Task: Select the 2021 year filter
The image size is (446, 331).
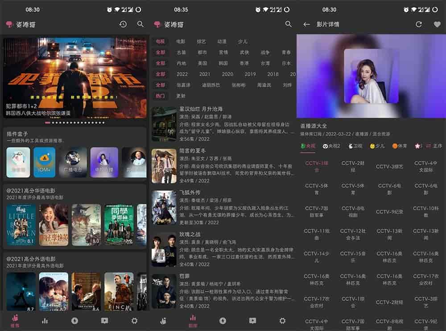Action: (205, 74)
